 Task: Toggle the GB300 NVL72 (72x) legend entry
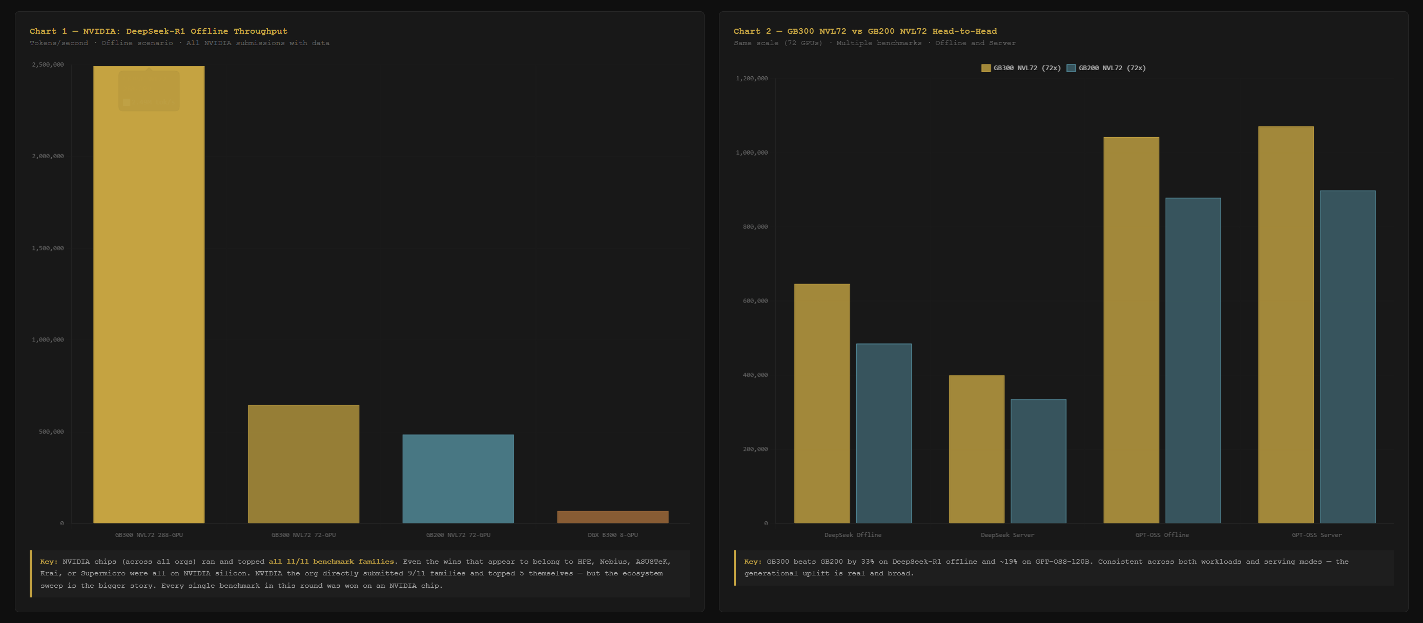click(x=1026, y=68)
